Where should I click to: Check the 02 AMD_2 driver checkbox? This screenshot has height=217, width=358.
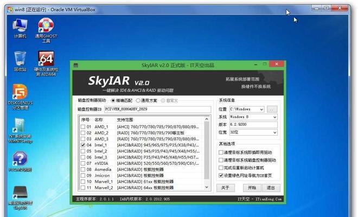tap(83, 133)
